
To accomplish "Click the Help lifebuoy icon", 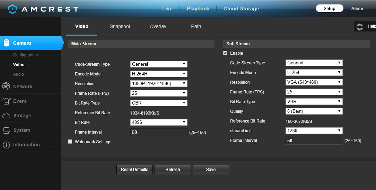I will pyautogui.click(x=360, y=27).
